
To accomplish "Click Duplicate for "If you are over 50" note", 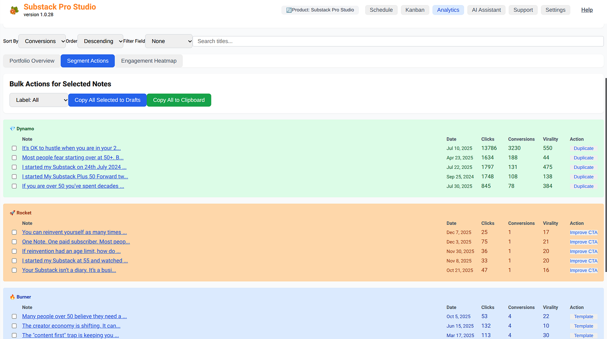I will coord(584,186).
